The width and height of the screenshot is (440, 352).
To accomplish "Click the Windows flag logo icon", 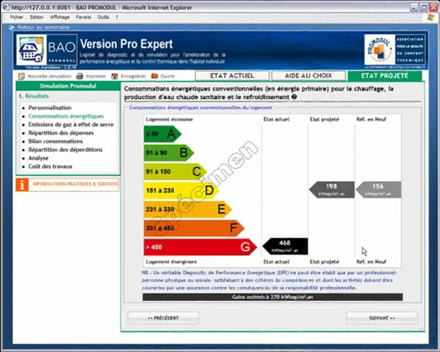I will pos(430,18).
